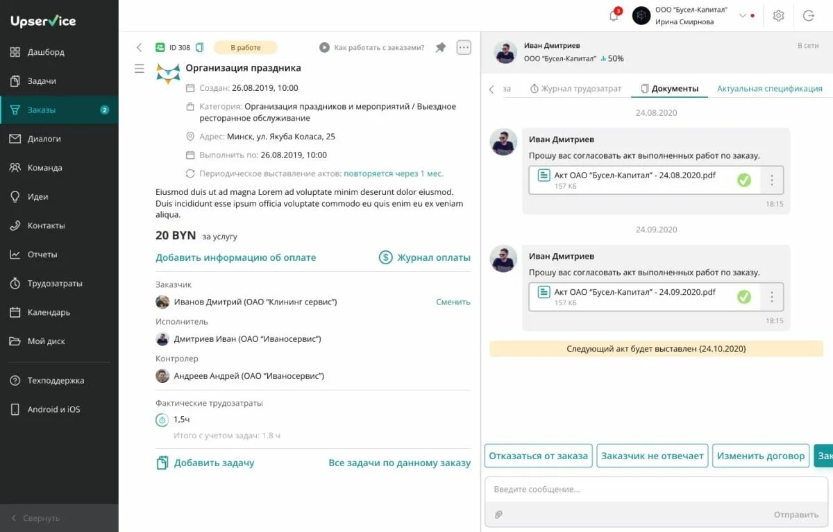The height and width of the screenshot is (532, 833).
Task: Open the Журнал оплаты payment log
Action: tap(424, 257)
